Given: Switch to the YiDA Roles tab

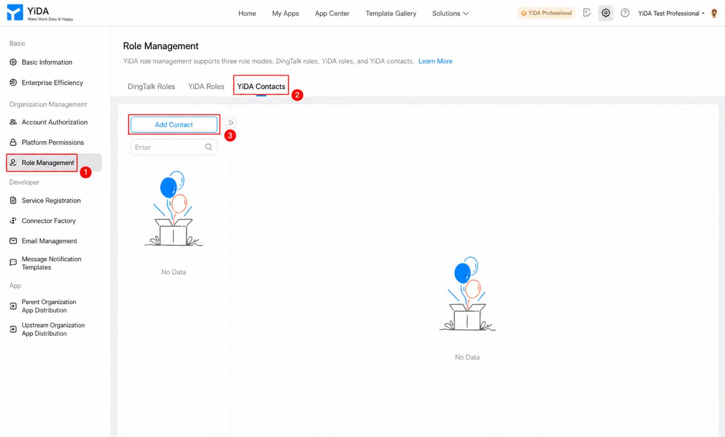Looking at the screenshot, I should tap(206, 87).
